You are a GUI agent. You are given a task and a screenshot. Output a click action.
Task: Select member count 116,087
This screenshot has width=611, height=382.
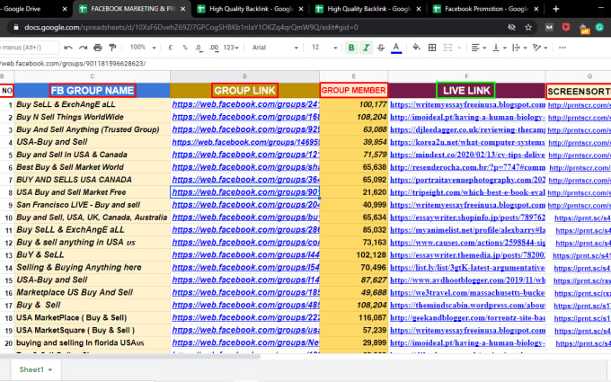pos(353,317)
